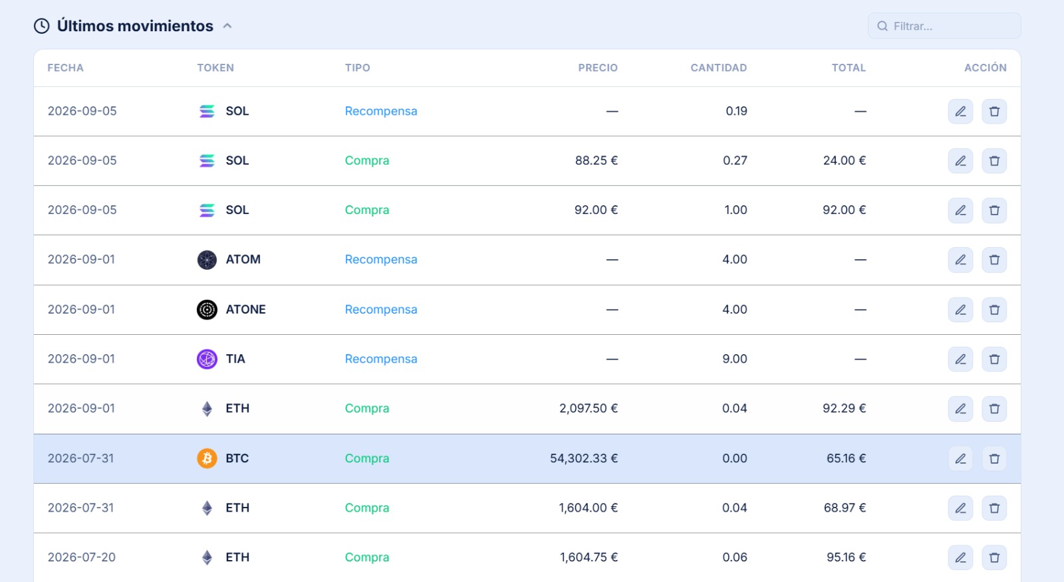1064x582 pixels.
Task: Select the "Compra" label in the BTC row
Action: 367,458
